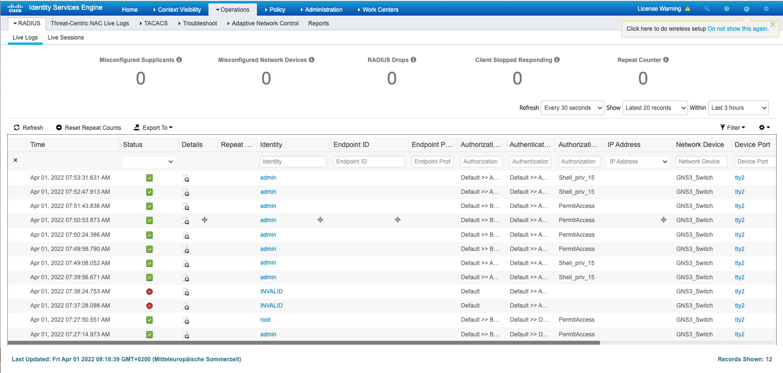Open details for the 07:38:24.753 AM log
Viewport: 783px width, 373px height.
[x=186, y=292]
